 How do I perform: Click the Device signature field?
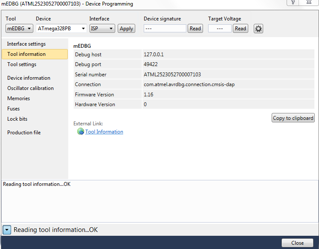pyautogui.click(x=165, y=29)
